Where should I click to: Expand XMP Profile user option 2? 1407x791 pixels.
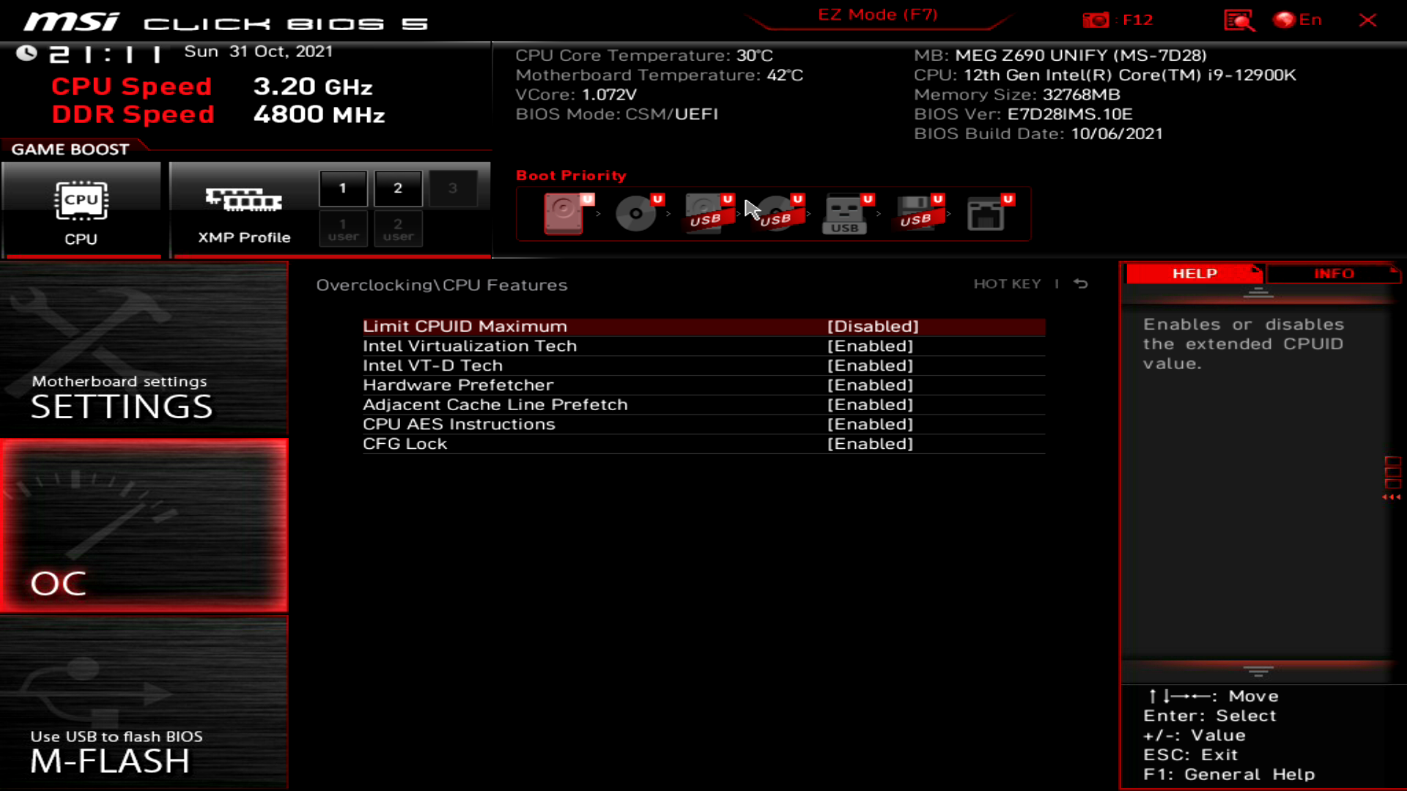[397, 229]
